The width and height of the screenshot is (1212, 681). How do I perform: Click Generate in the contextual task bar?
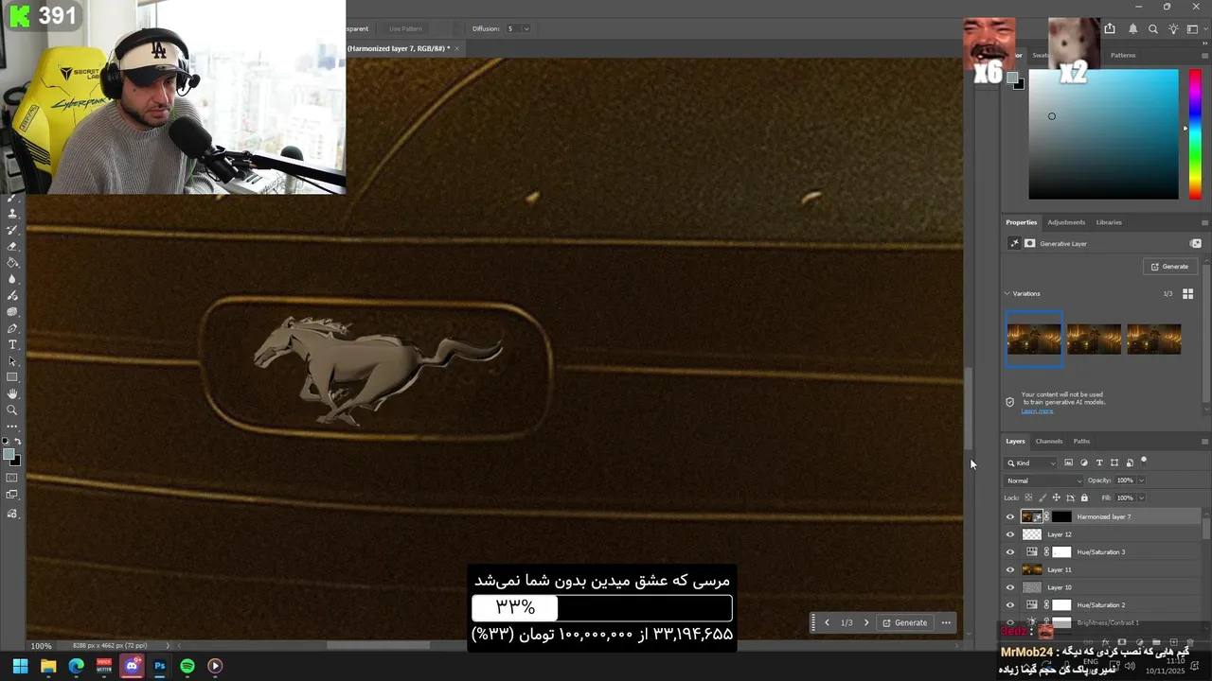904,622
